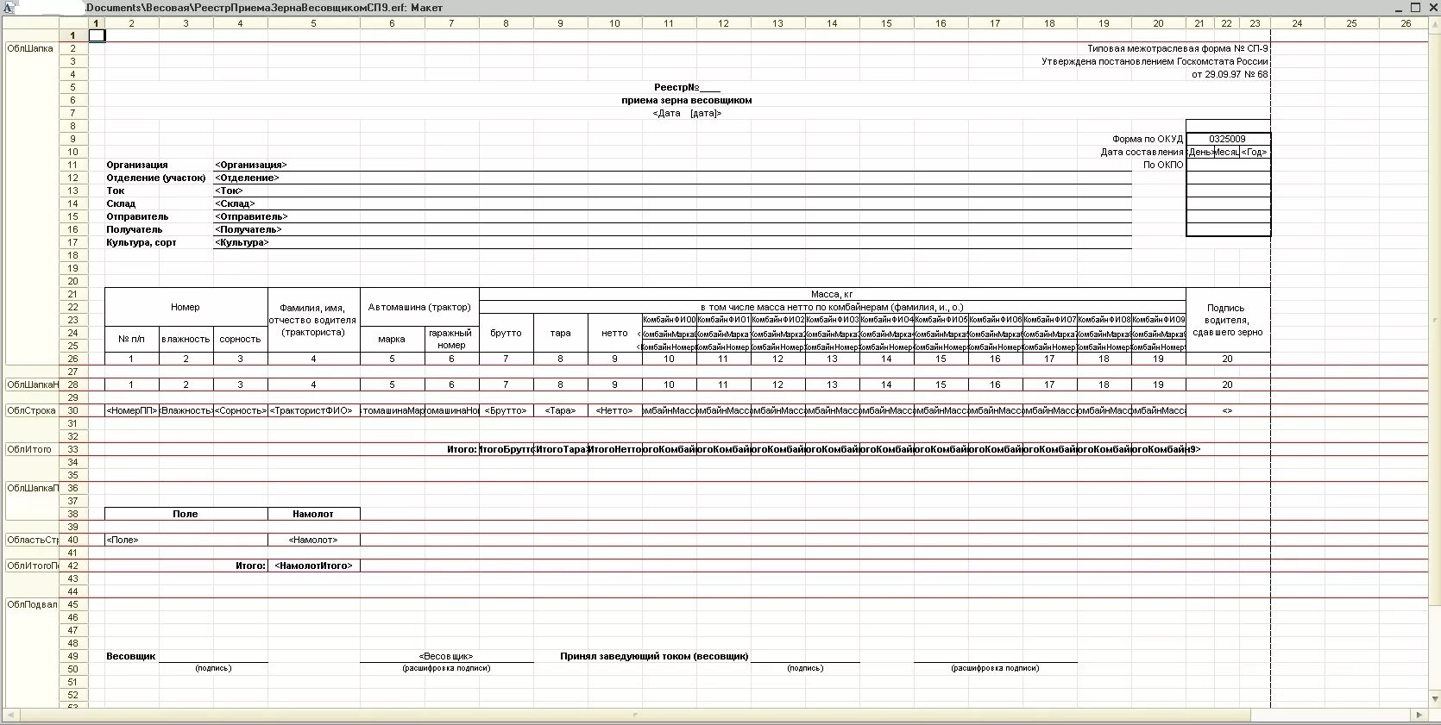Select the ОбластьСтр named area label on row 40
The height and width of the screenshot is (725, 1441).
[32, 540]
